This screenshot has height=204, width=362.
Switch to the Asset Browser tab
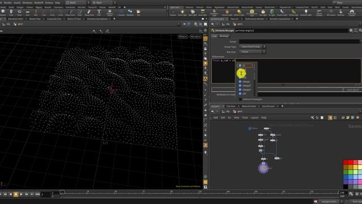[268, 106]
